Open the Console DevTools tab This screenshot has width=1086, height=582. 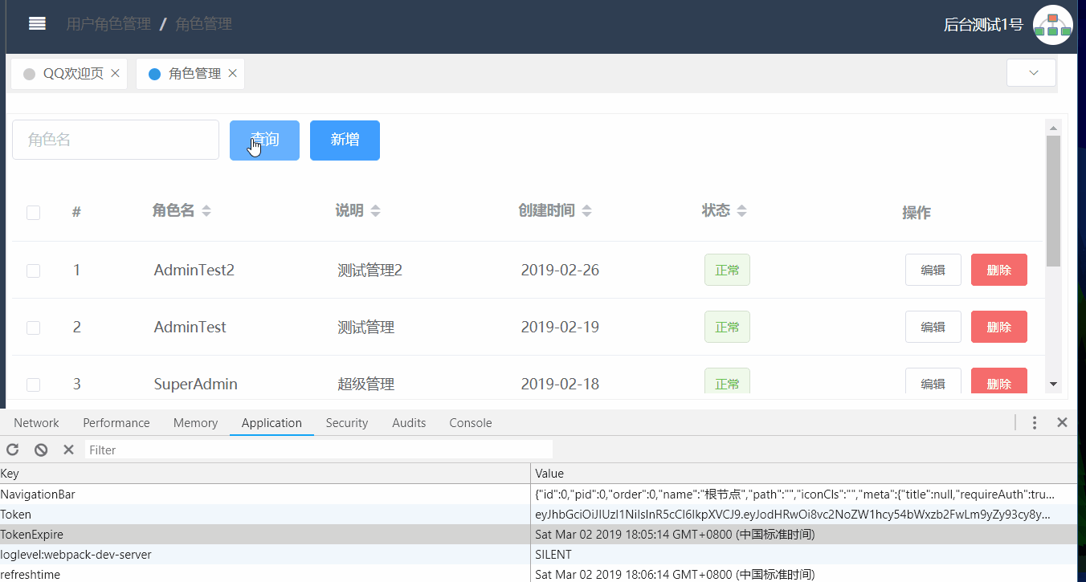pos(471,423)
